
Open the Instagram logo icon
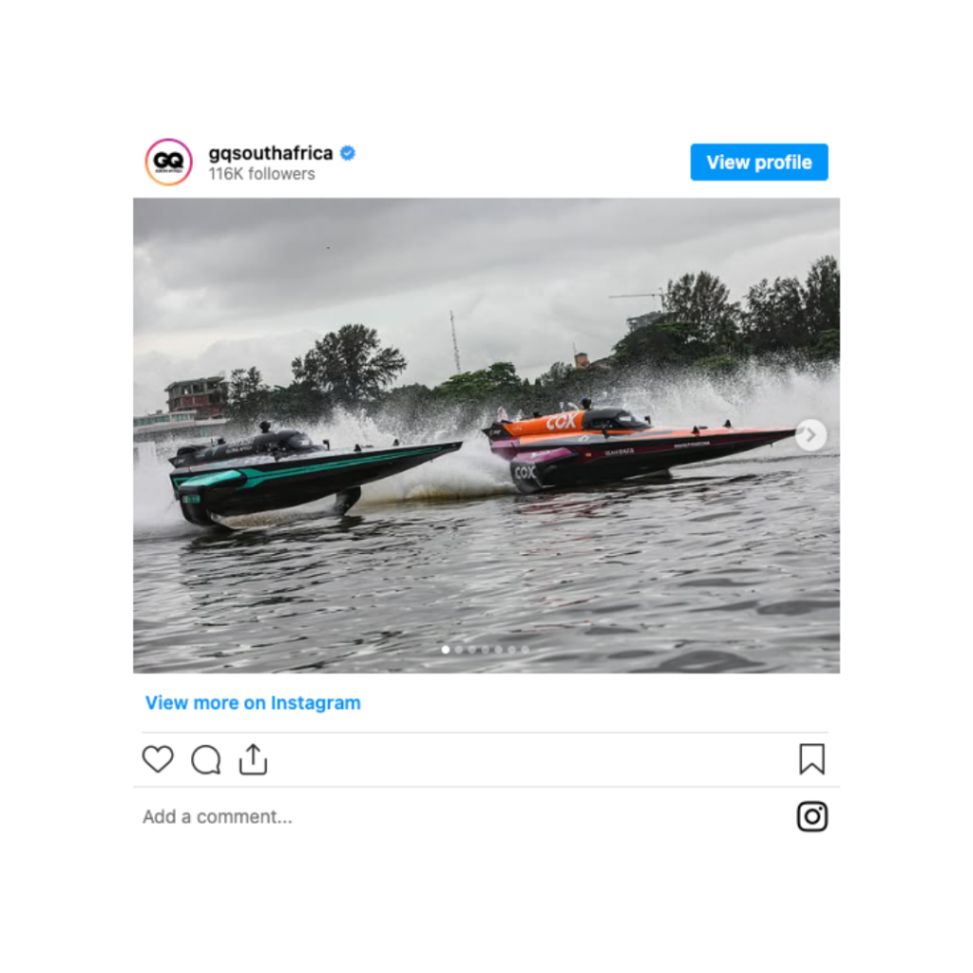pos(812,816)
